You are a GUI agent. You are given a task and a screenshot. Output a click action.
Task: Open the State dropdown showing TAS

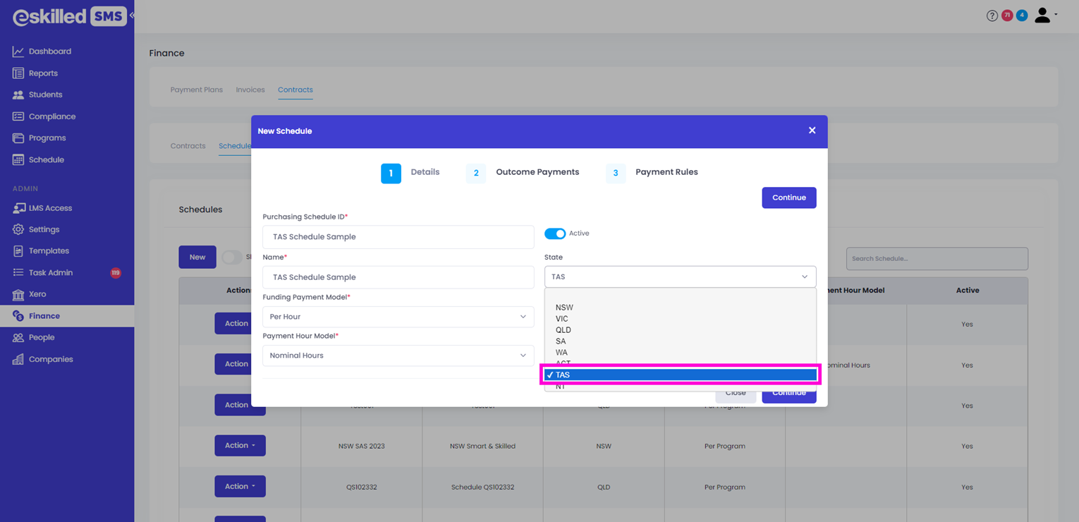click(680, 277)
